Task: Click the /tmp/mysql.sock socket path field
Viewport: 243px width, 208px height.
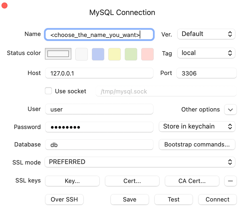Action: (x=166, y=91)
